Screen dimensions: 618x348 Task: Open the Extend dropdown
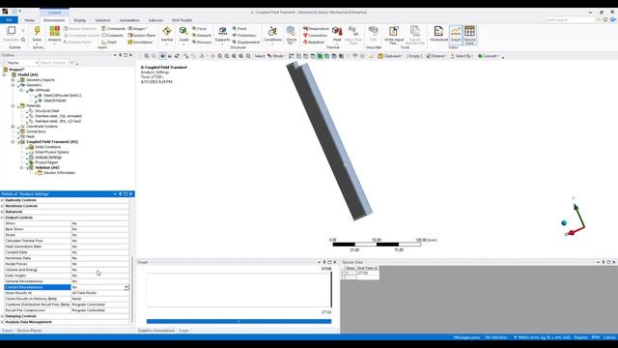pyautogui.click(x=436, y=56)
